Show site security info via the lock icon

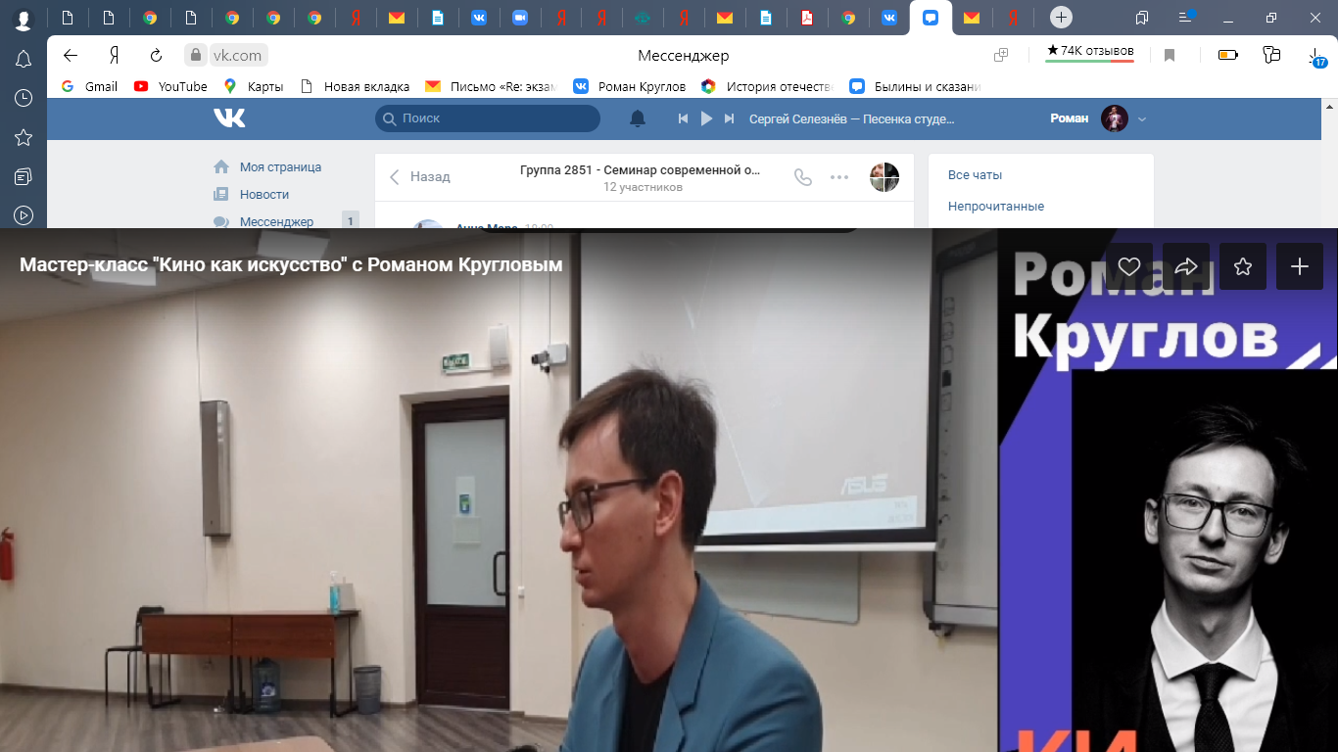(x=197, y=55)
